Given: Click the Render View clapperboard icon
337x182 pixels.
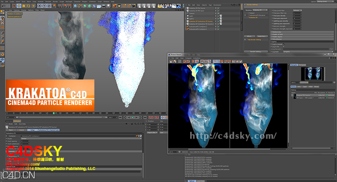Looking at the screenshot, I should [x=60, y=6].
